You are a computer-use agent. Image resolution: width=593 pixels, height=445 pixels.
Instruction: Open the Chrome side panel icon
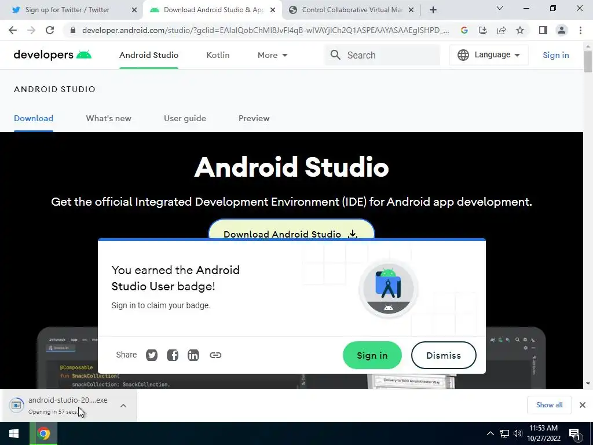543,30
